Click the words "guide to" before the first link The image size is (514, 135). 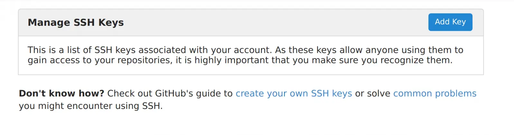tap(214, 94)
